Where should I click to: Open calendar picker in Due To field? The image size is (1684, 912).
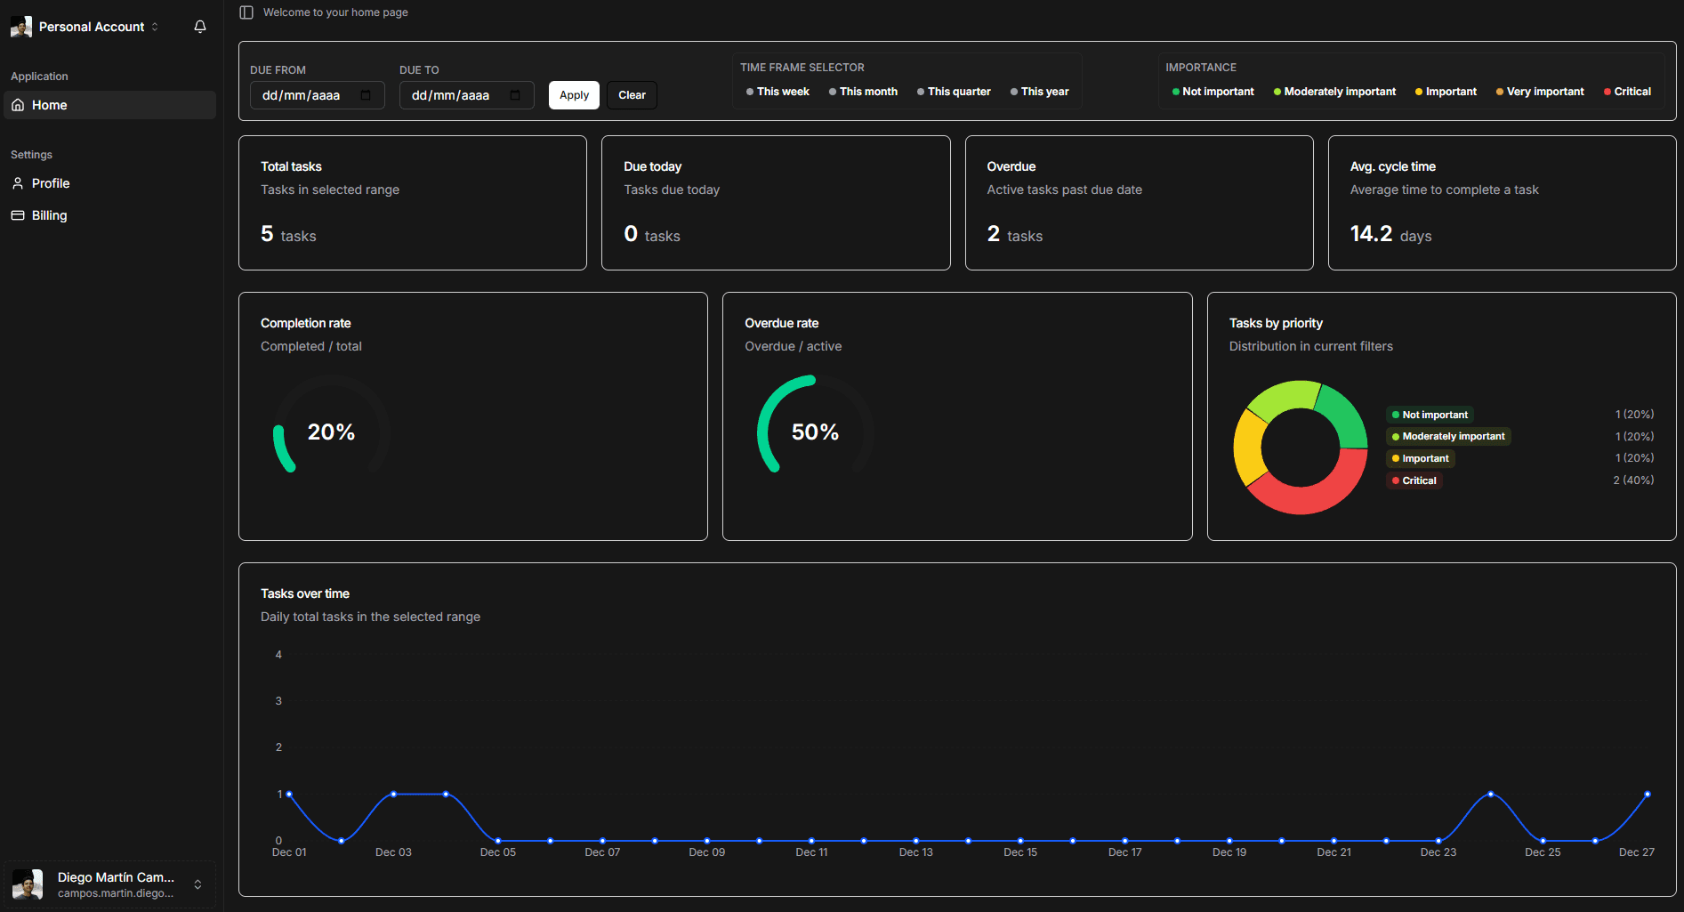tap(515, 95)
